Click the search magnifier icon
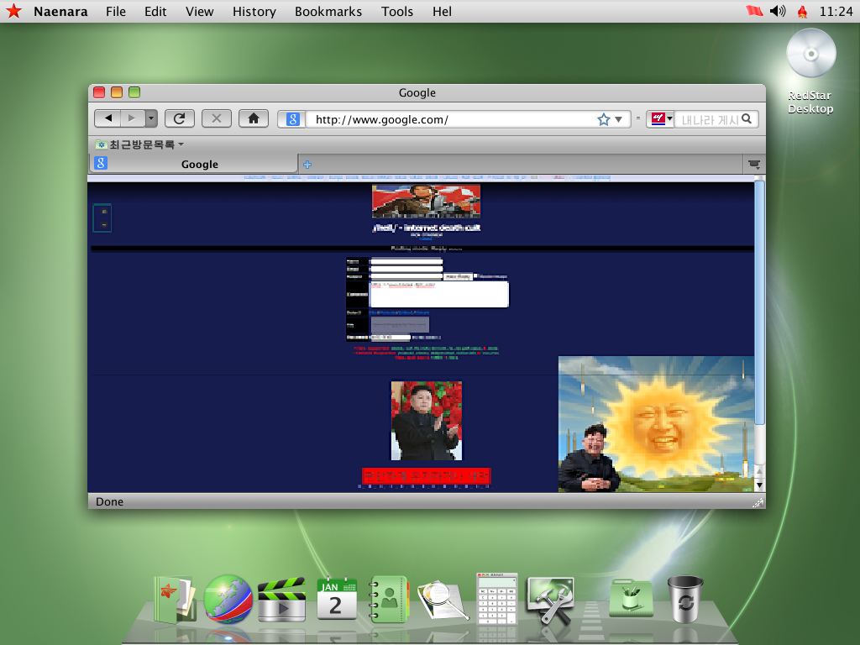Screen dimensions: 860x645 [747, 119]
